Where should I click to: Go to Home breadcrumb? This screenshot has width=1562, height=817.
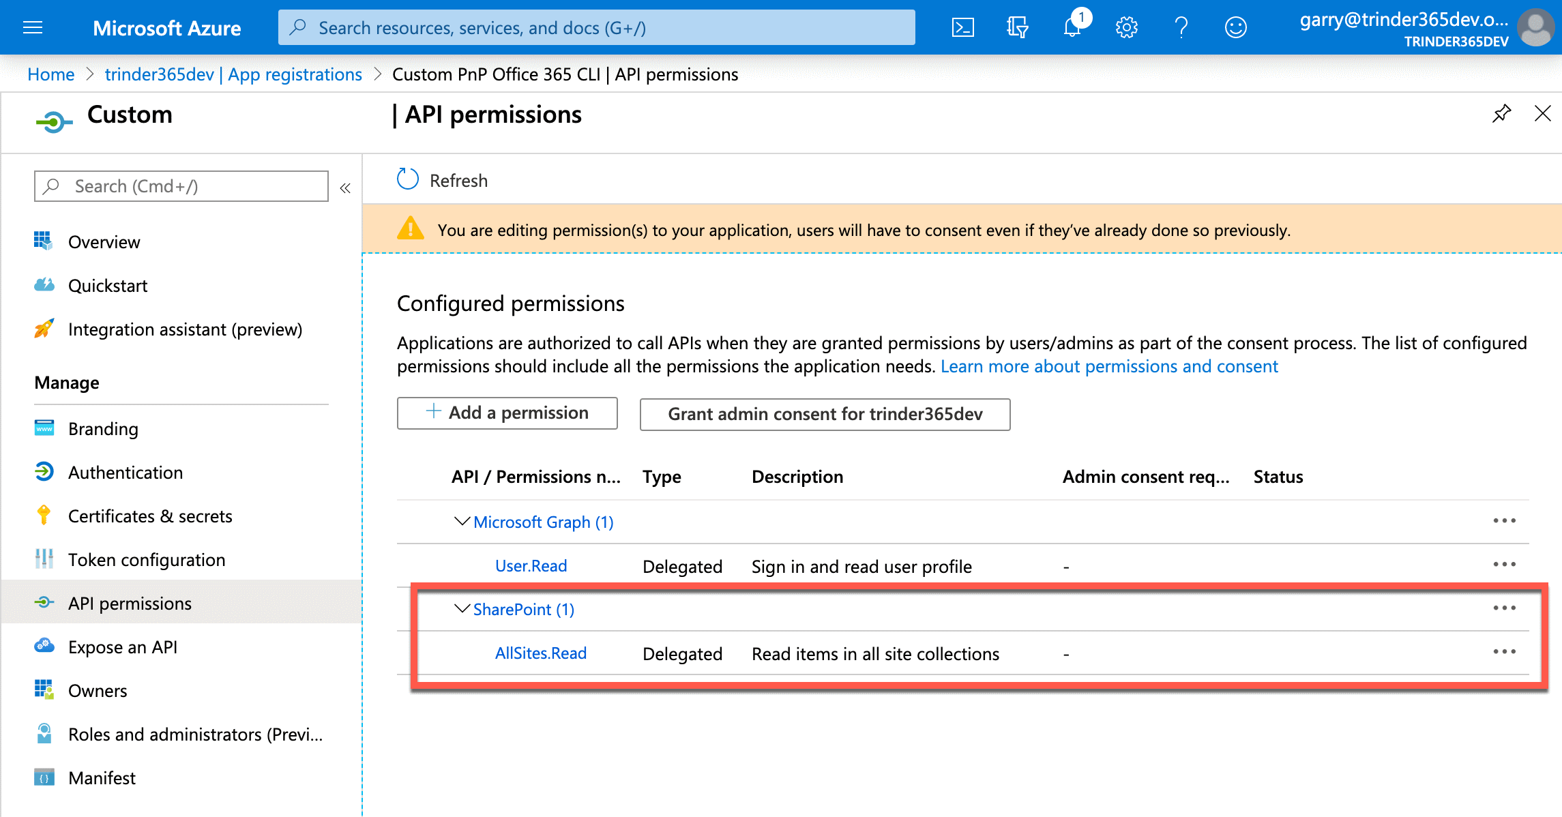(51, 74)
